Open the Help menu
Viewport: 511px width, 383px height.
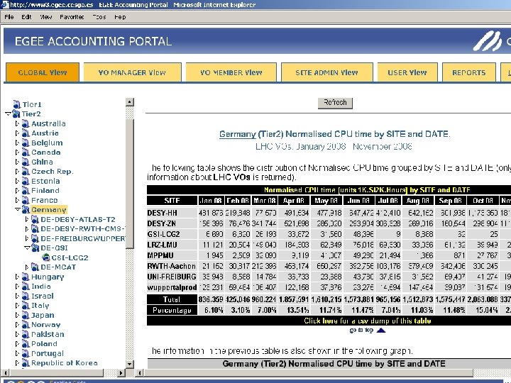pyautogui.click(x=120, y=17)
